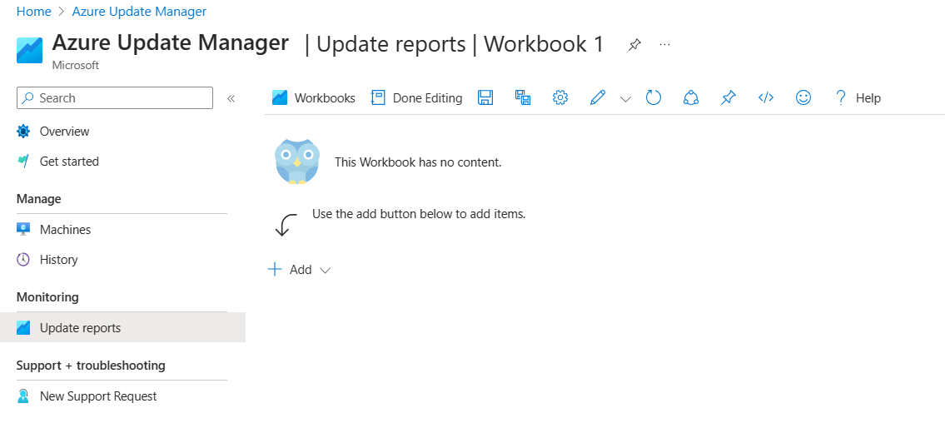Click the Save workbook floppy icon
945x433 pixels.
pos(485,97)
